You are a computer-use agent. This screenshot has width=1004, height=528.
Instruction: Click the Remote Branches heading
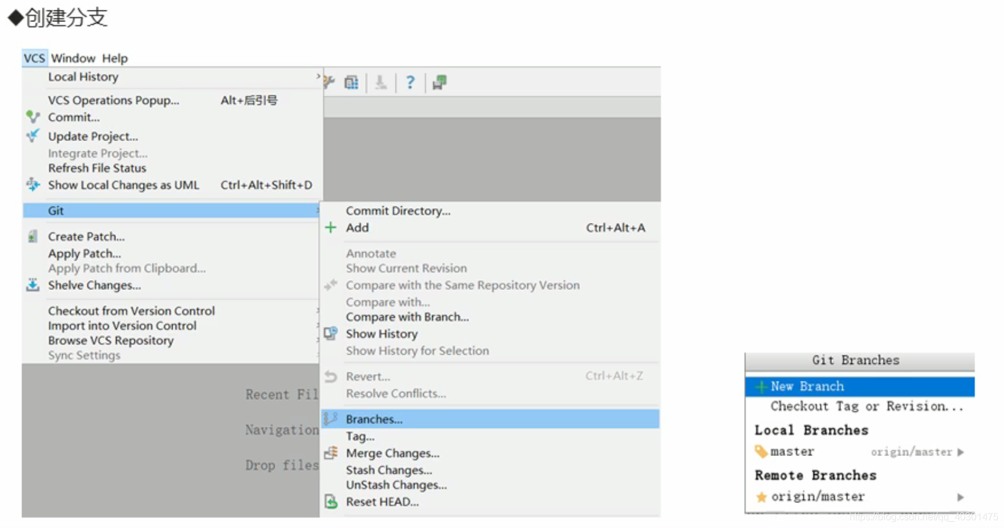point(815,475)
